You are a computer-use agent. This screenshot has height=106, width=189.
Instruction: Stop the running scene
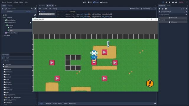169,2
